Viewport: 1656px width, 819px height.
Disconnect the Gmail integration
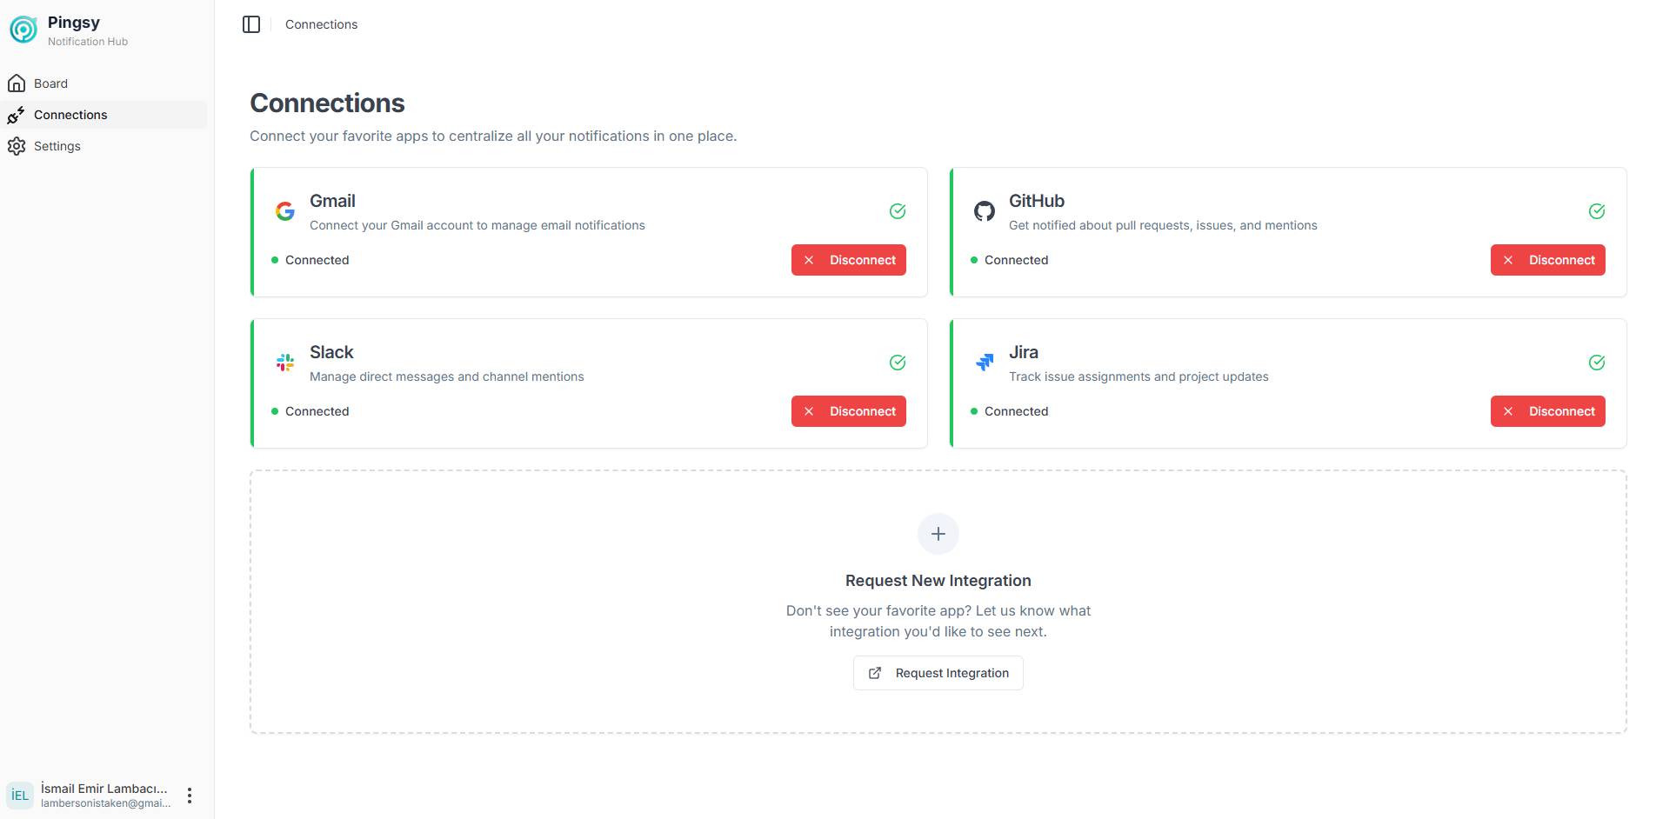coord(849,260)
